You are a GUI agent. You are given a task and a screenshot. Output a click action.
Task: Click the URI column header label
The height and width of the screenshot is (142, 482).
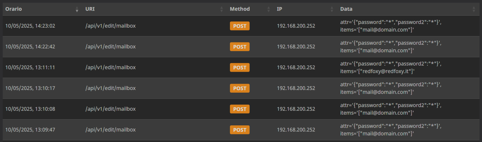[x=90, y=9]
